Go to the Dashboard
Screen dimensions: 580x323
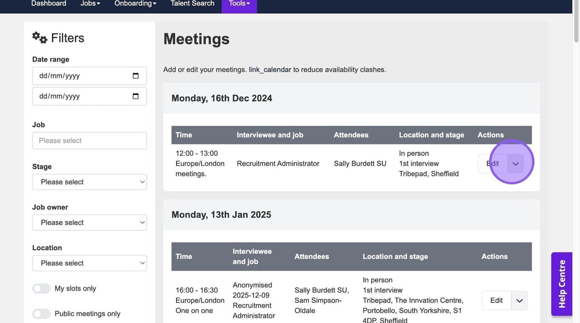point(49,4)
